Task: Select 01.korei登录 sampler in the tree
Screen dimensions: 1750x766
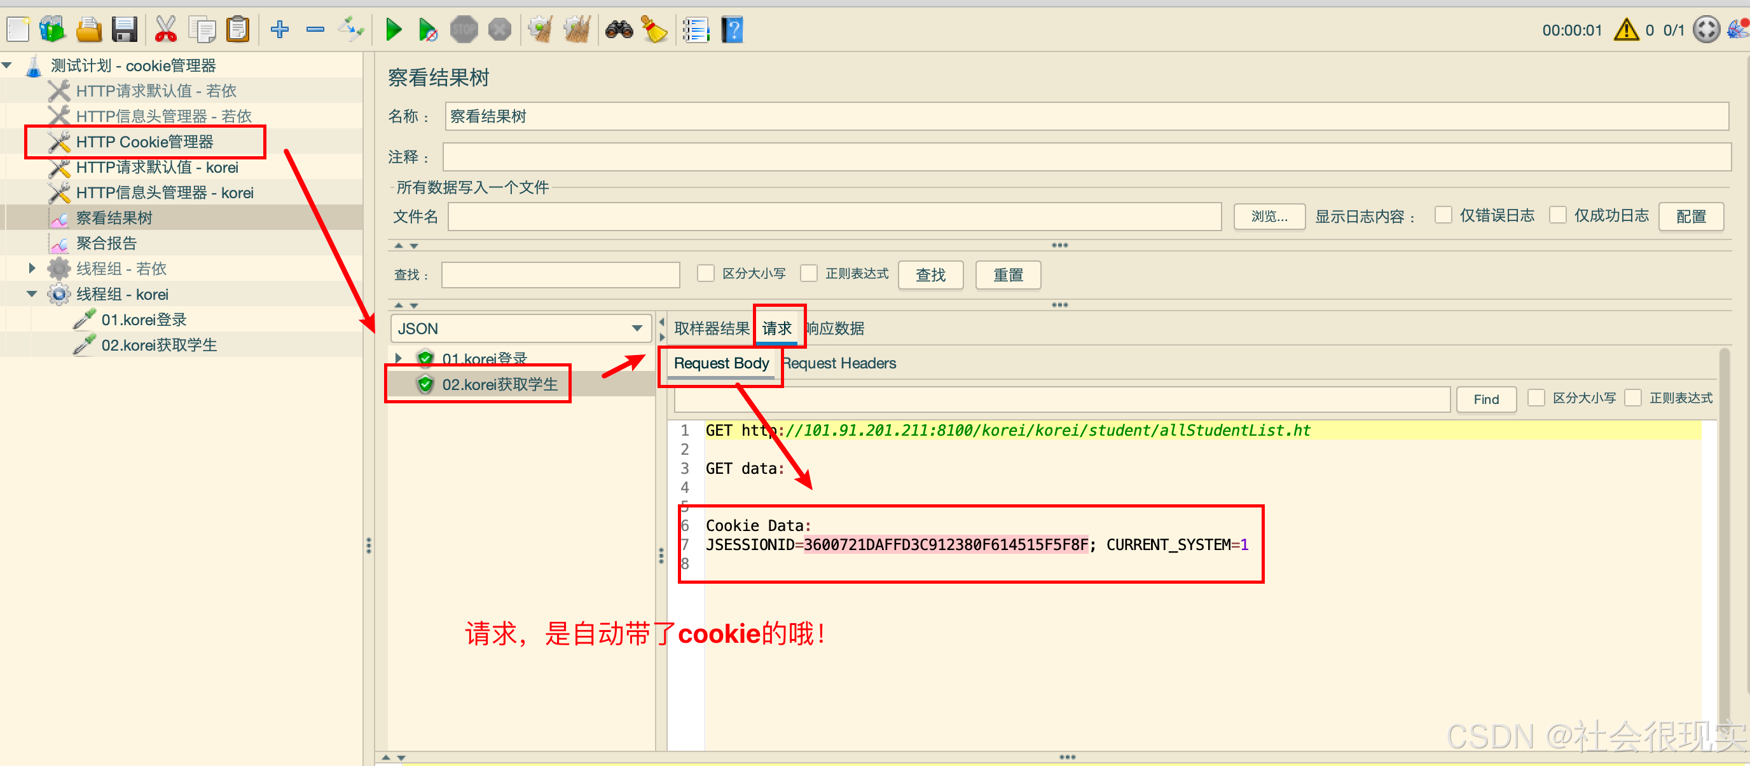Action: coord(143,319)
